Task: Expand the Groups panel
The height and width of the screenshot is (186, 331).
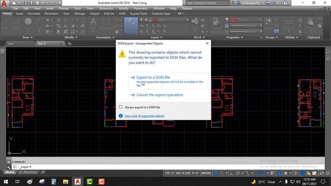Action: (272, 37)
